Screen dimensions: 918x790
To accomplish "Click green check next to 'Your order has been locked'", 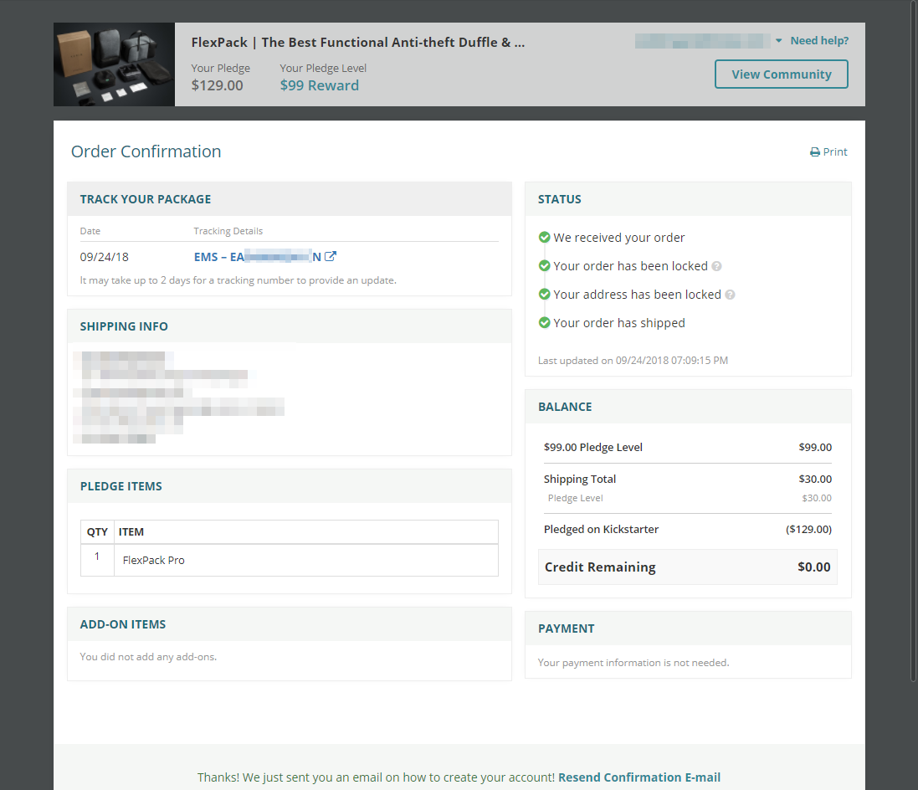I will [x=545, y=266].
